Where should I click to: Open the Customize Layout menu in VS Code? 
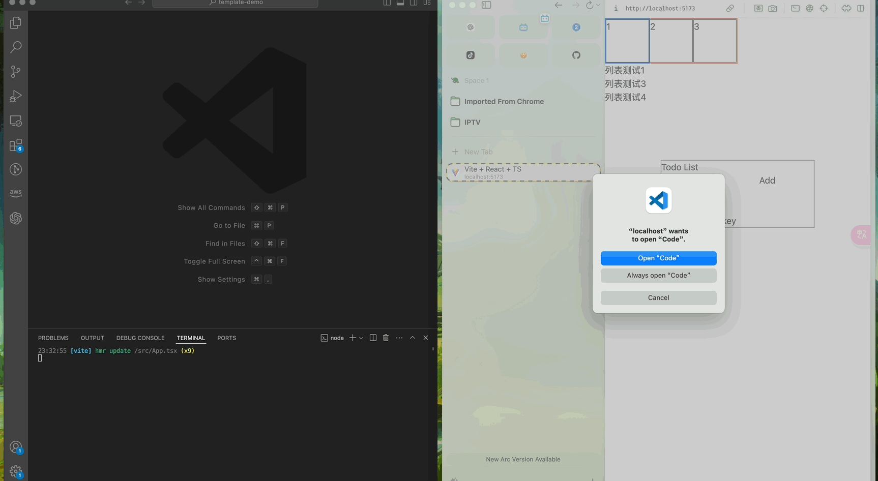tap(427, 3)
